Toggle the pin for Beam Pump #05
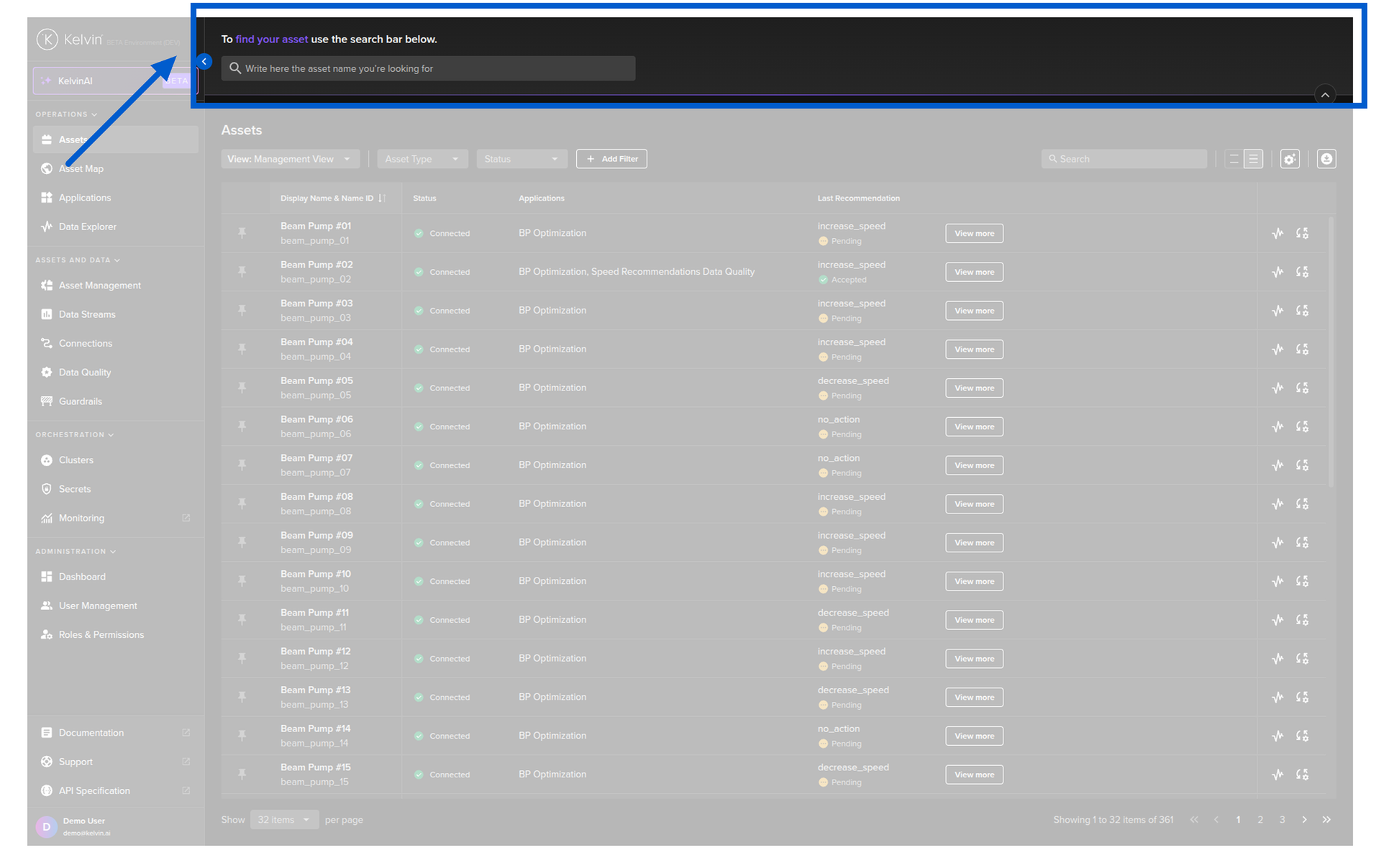Image resolution: width=1381 pixels, height=863 pixels. (242, 388)
